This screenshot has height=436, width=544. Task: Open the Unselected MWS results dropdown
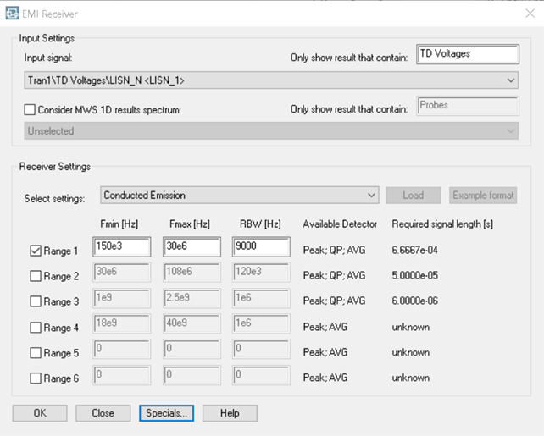271,131
